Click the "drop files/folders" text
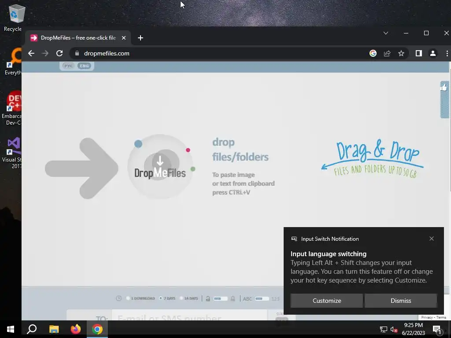Image resolution: width=451 pixels, height=338 pixels. tap(240, 150)
